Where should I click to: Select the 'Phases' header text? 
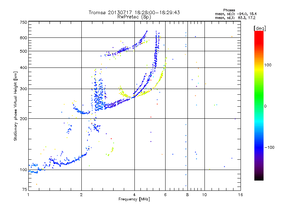[x=229, y=10]
